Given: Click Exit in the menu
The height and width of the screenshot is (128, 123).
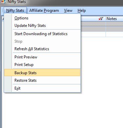Looking at the screenshot, I should pos(42,88).
